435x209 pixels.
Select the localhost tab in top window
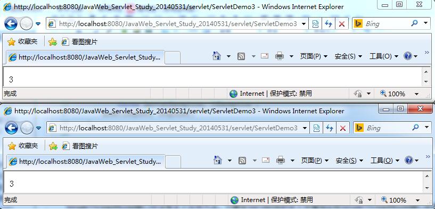pyautogui.click(x=85, y=57)
